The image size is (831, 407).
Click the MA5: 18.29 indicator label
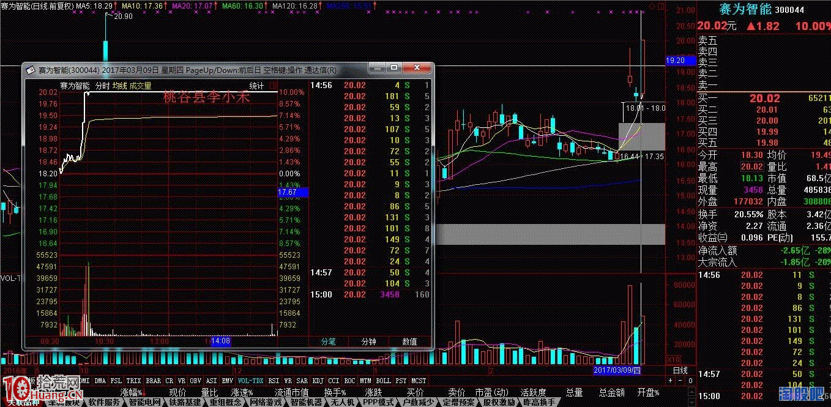pyautogui.click(x=94, y=5)
